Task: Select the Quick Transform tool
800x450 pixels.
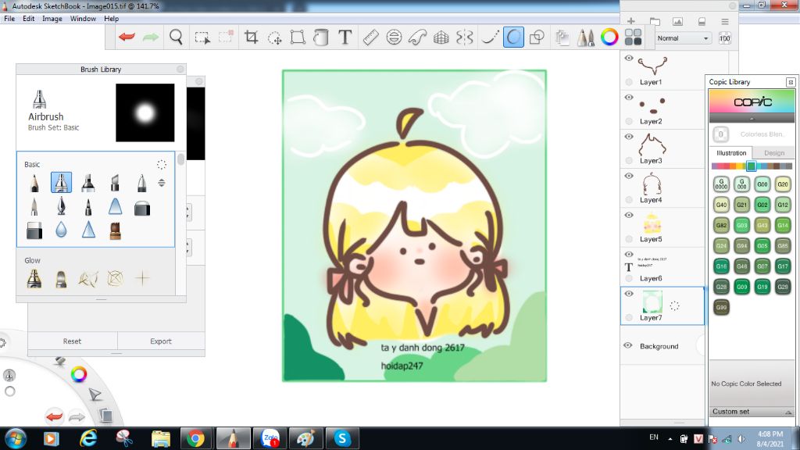Action: click(x=275, y=37)
